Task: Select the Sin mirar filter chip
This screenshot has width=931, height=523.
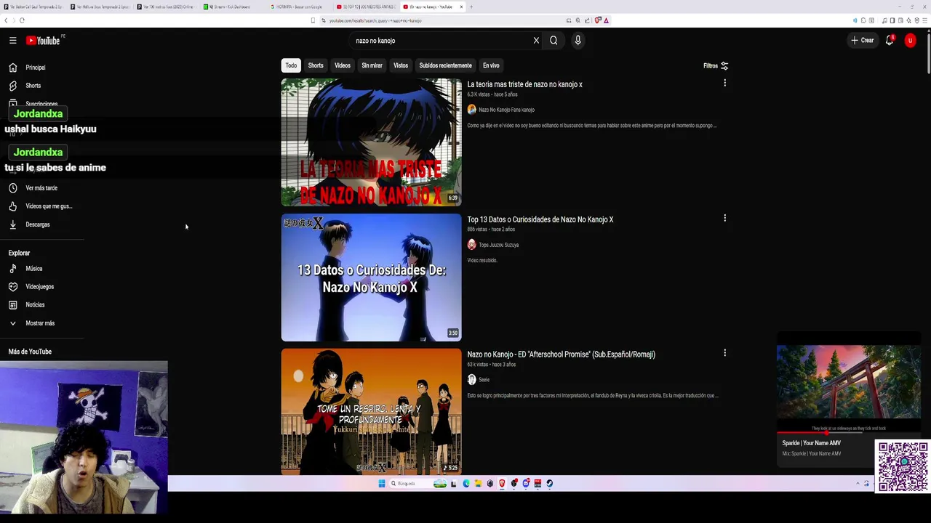Action: (372, 65)
